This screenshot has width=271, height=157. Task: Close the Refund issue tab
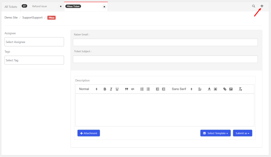61,7
